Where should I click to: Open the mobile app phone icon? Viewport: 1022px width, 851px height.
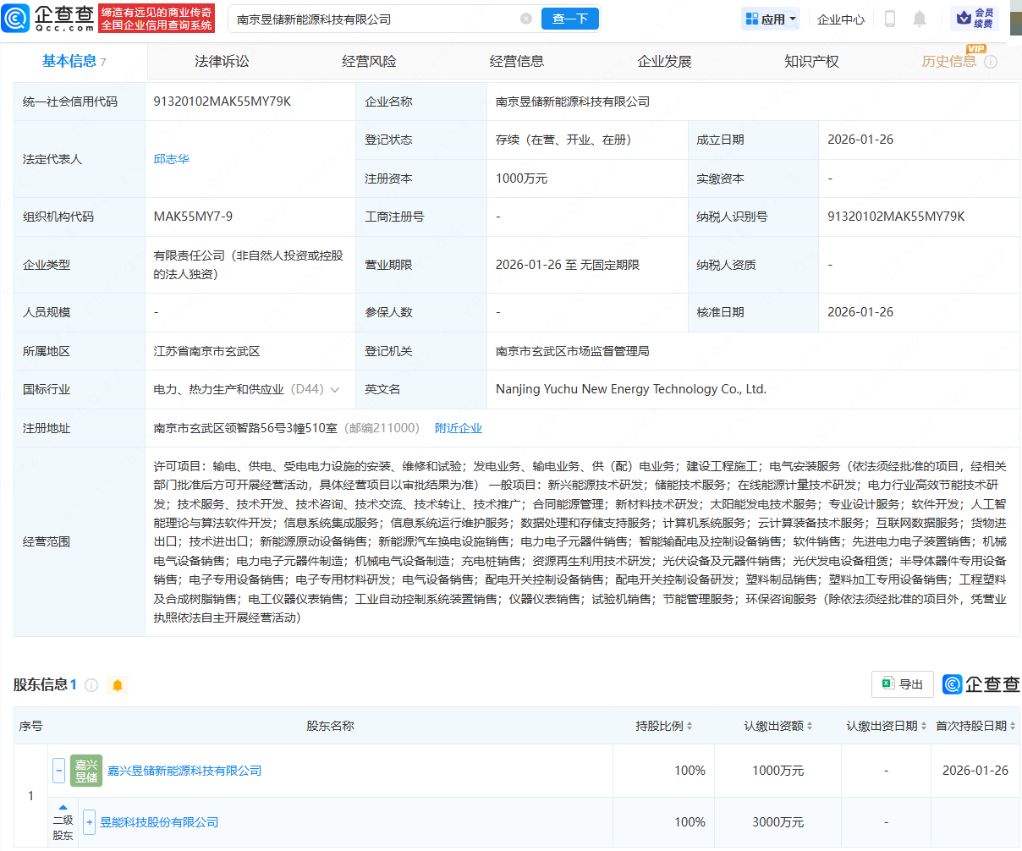point(890,19)
